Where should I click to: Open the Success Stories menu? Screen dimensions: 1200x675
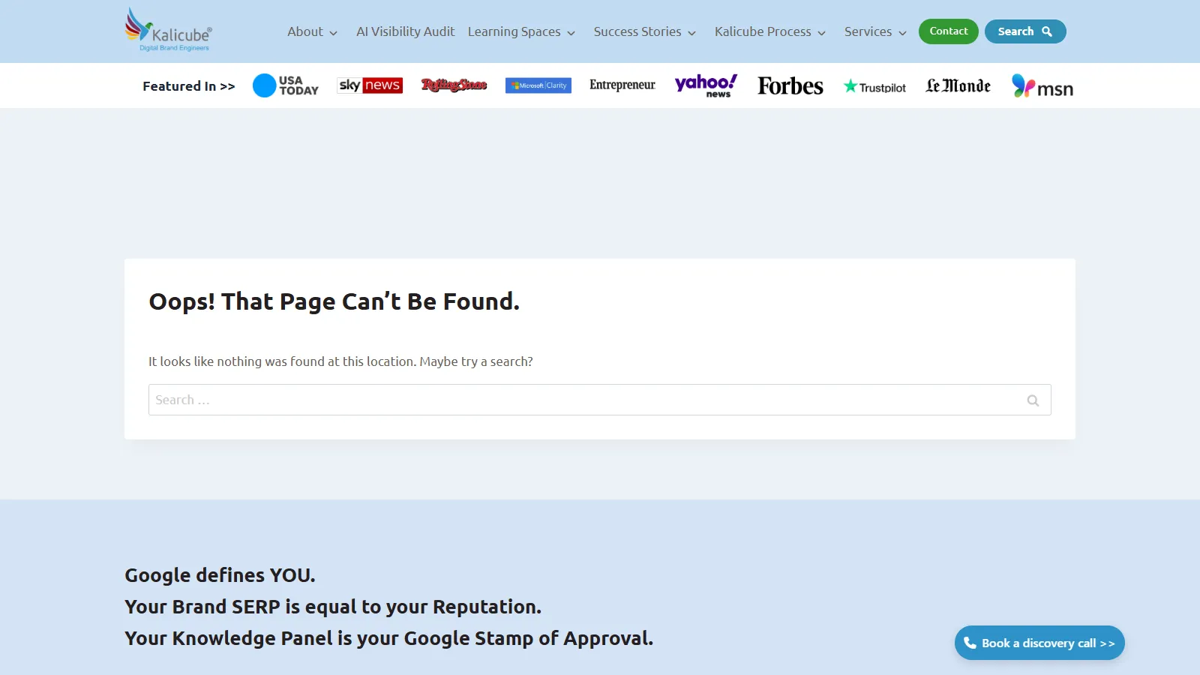pyautogui.click(x=644, y=31)
